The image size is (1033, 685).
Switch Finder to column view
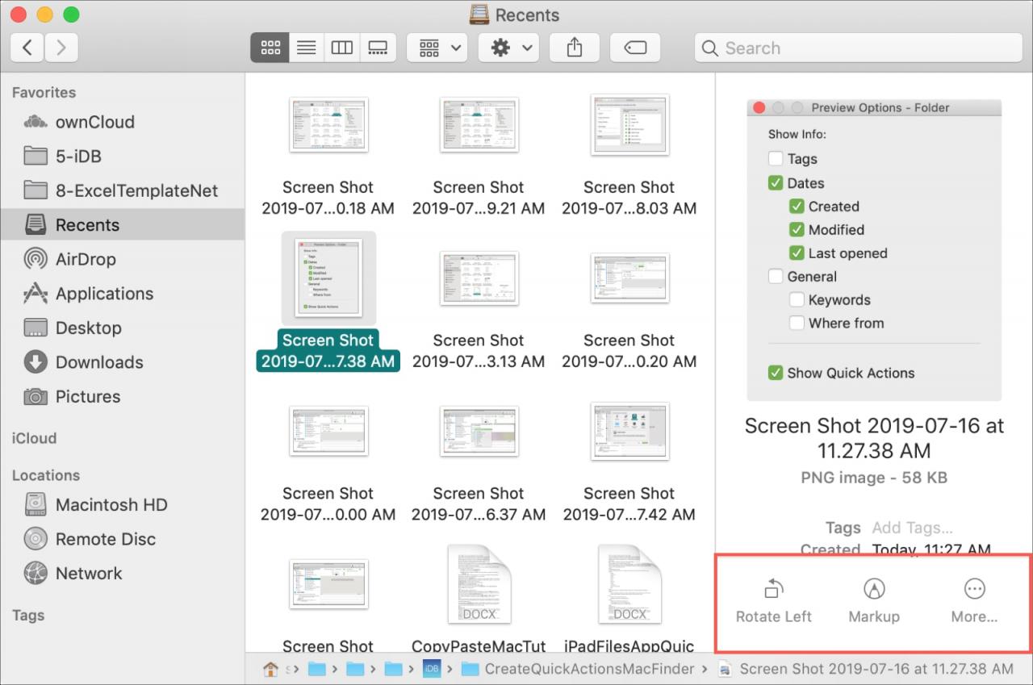click(x=342, y=48)
